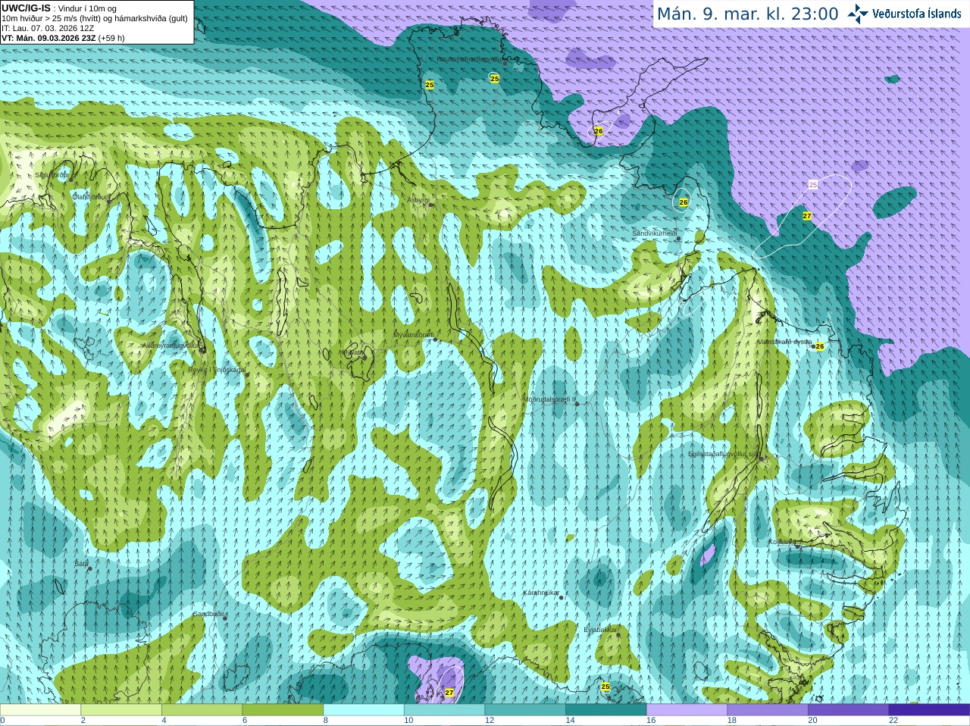
Task: Pick the 2–4 m/s light green legend swatch
Action: tap(121, 709)
